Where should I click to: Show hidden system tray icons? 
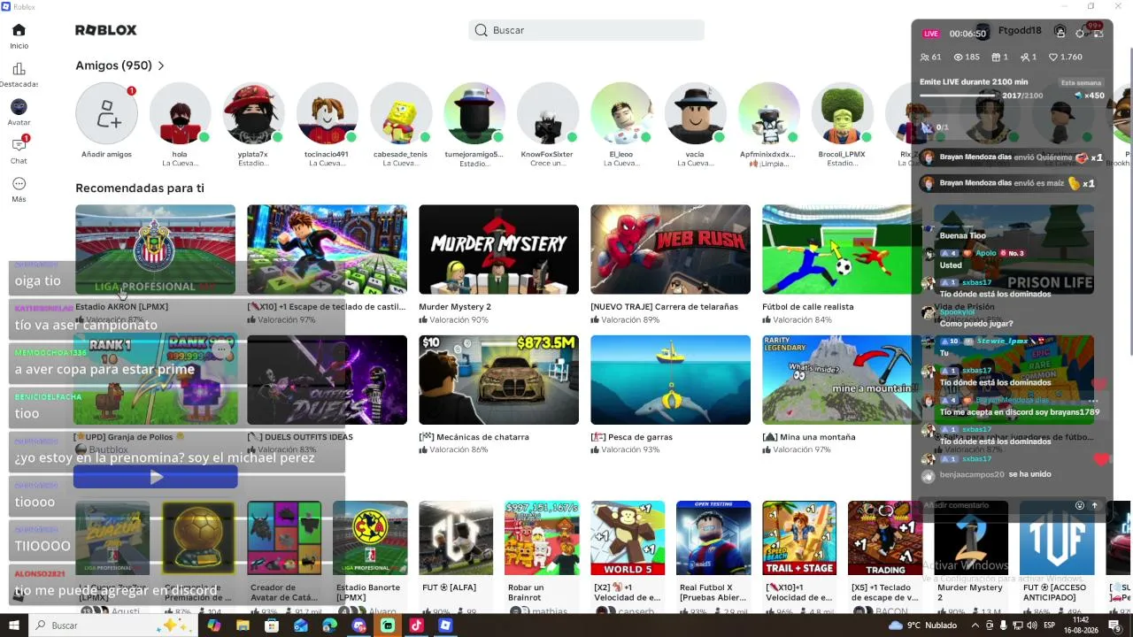[x=975, y=625]
